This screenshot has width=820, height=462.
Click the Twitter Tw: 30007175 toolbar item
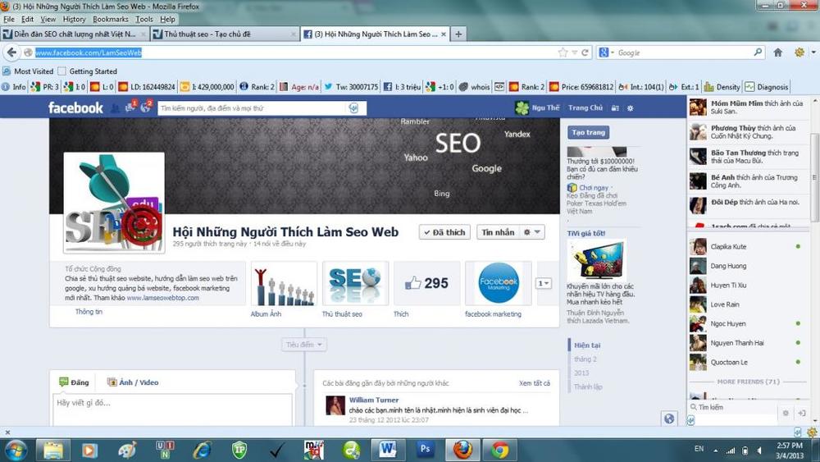(x=351, y=87)
